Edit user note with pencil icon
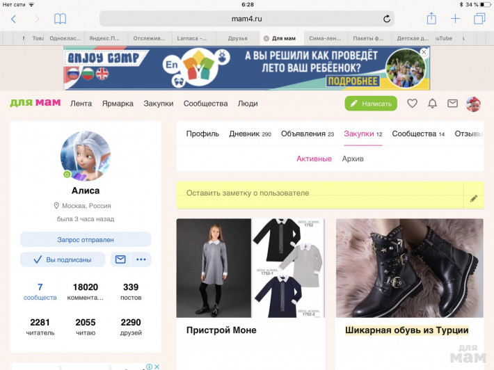 click(x=474, y=198)
